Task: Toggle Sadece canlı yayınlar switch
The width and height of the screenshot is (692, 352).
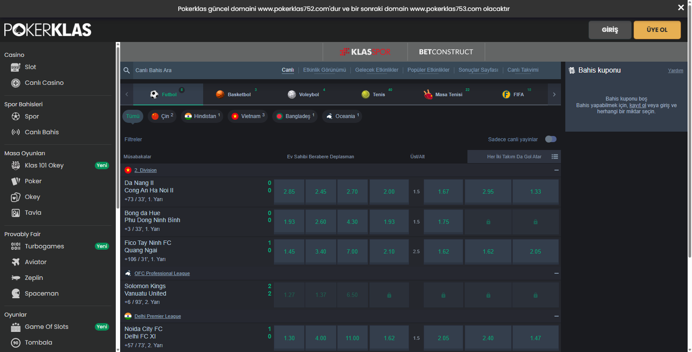Action: click(551, 139)
